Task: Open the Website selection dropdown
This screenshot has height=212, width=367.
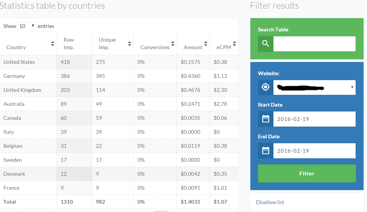Action: pos(314,87)
